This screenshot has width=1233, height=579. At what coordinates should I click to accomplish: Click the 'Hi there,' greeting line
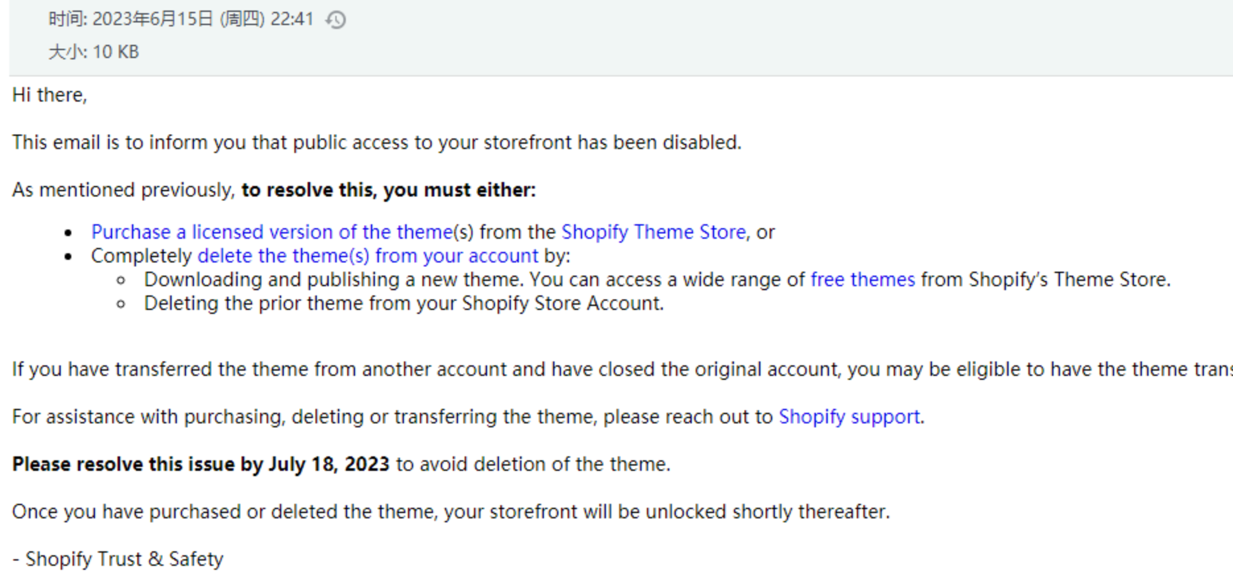[x=50, y=95]
